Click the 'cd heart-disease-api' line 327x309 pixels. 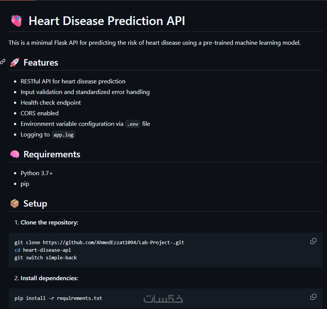click(43, 250)
